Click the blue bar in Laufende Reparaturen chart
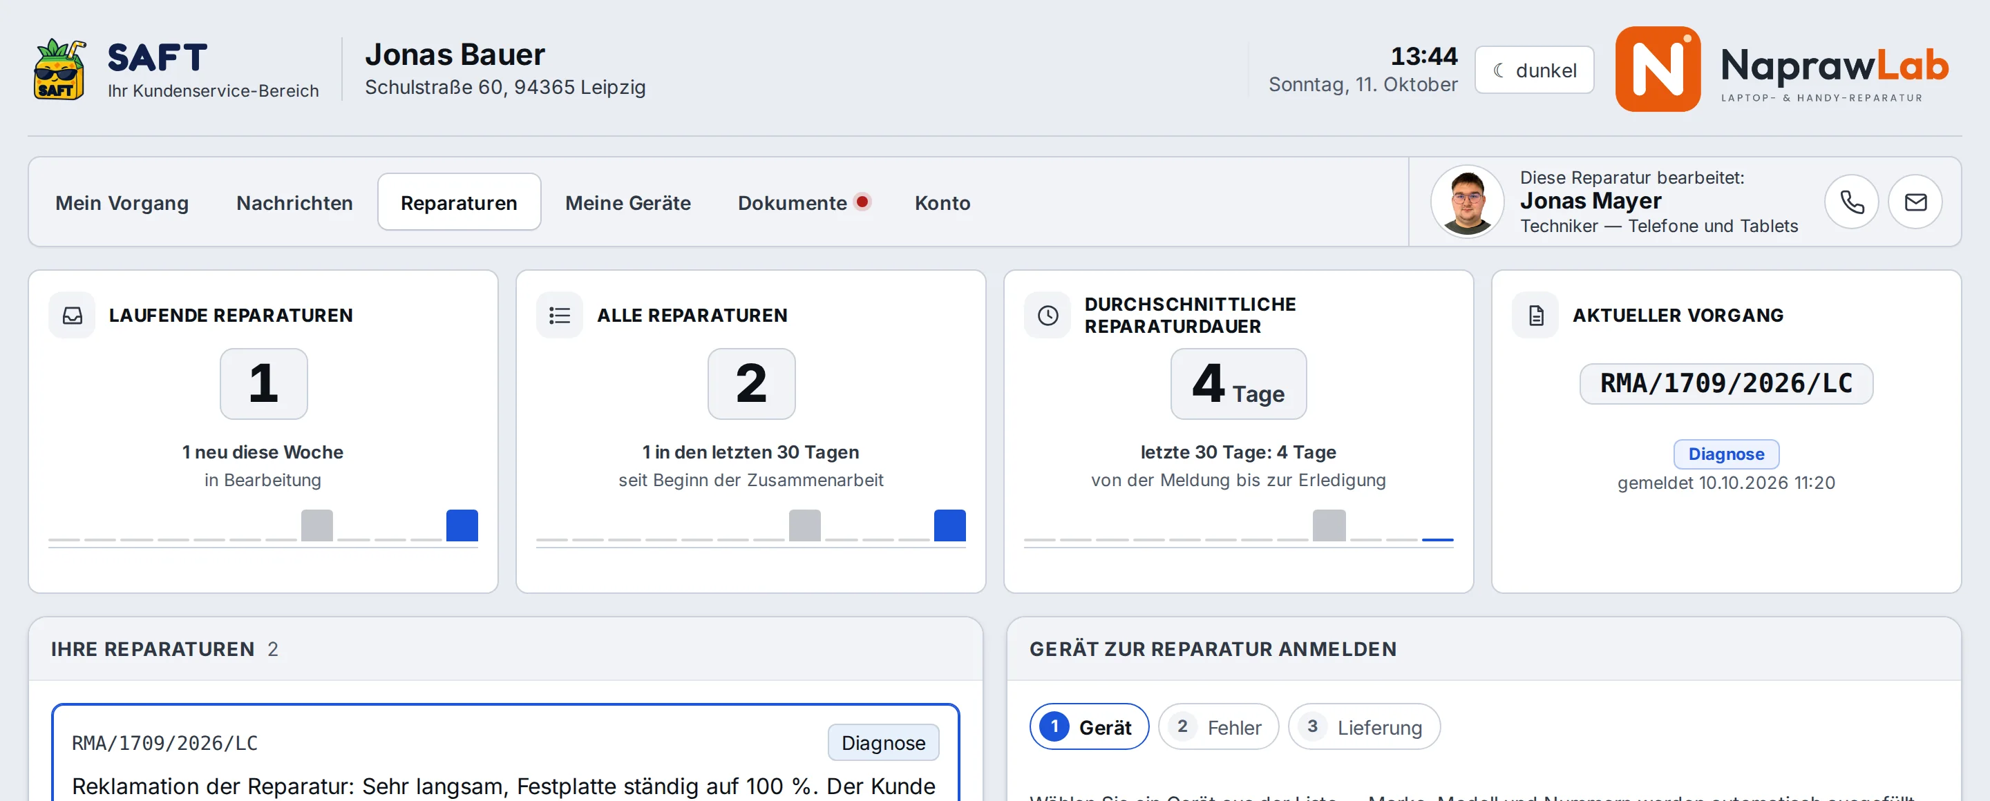 (462, 525)
